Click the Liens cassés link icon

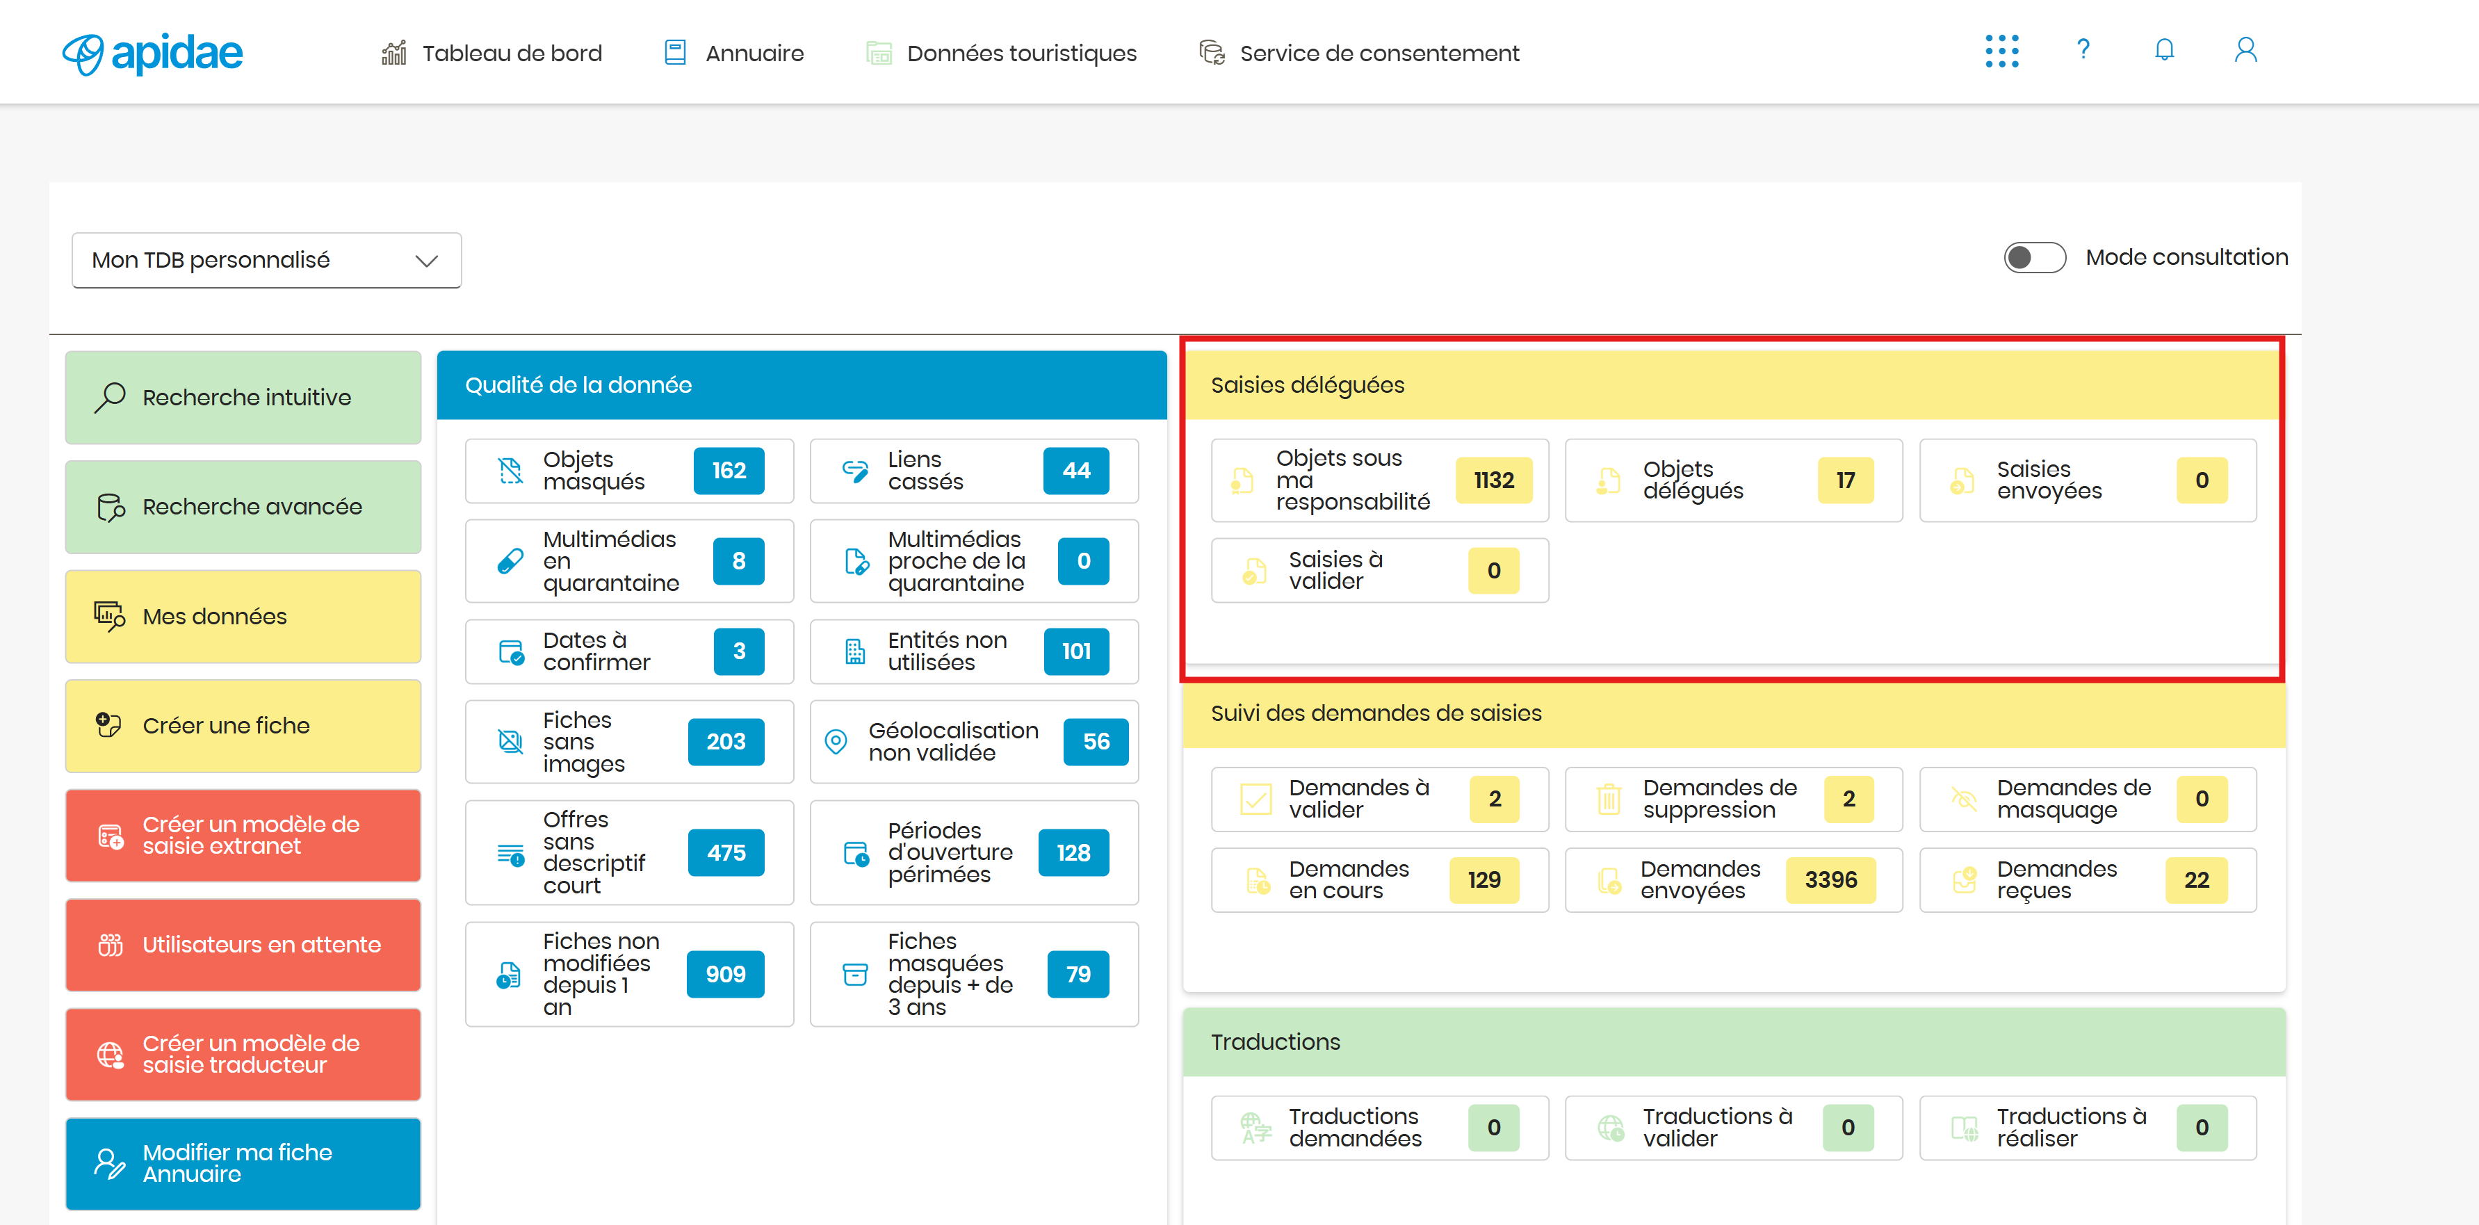coord(854,471)
